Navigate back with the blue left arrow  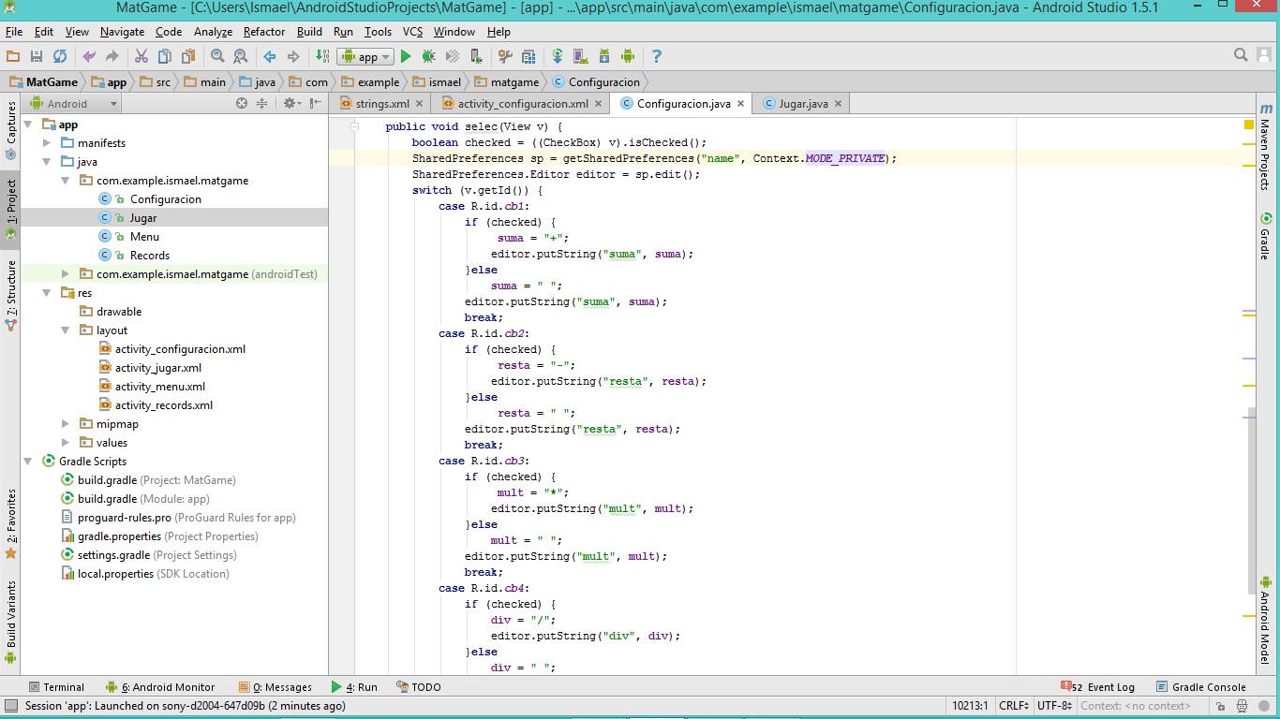tap(270, 56)
